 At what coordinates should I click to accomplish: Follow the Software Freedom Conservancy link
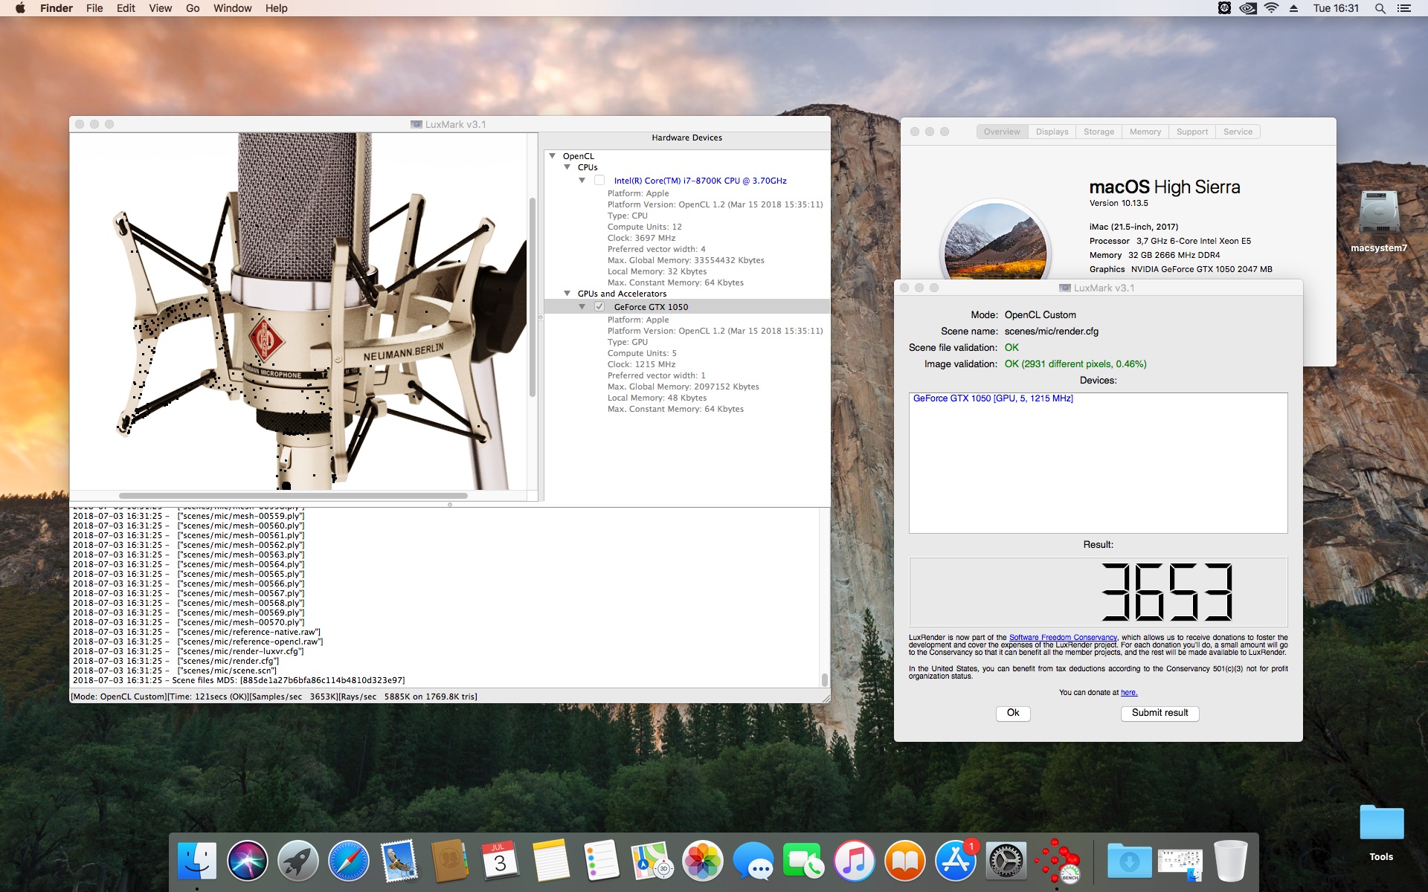click(1063, 637)
